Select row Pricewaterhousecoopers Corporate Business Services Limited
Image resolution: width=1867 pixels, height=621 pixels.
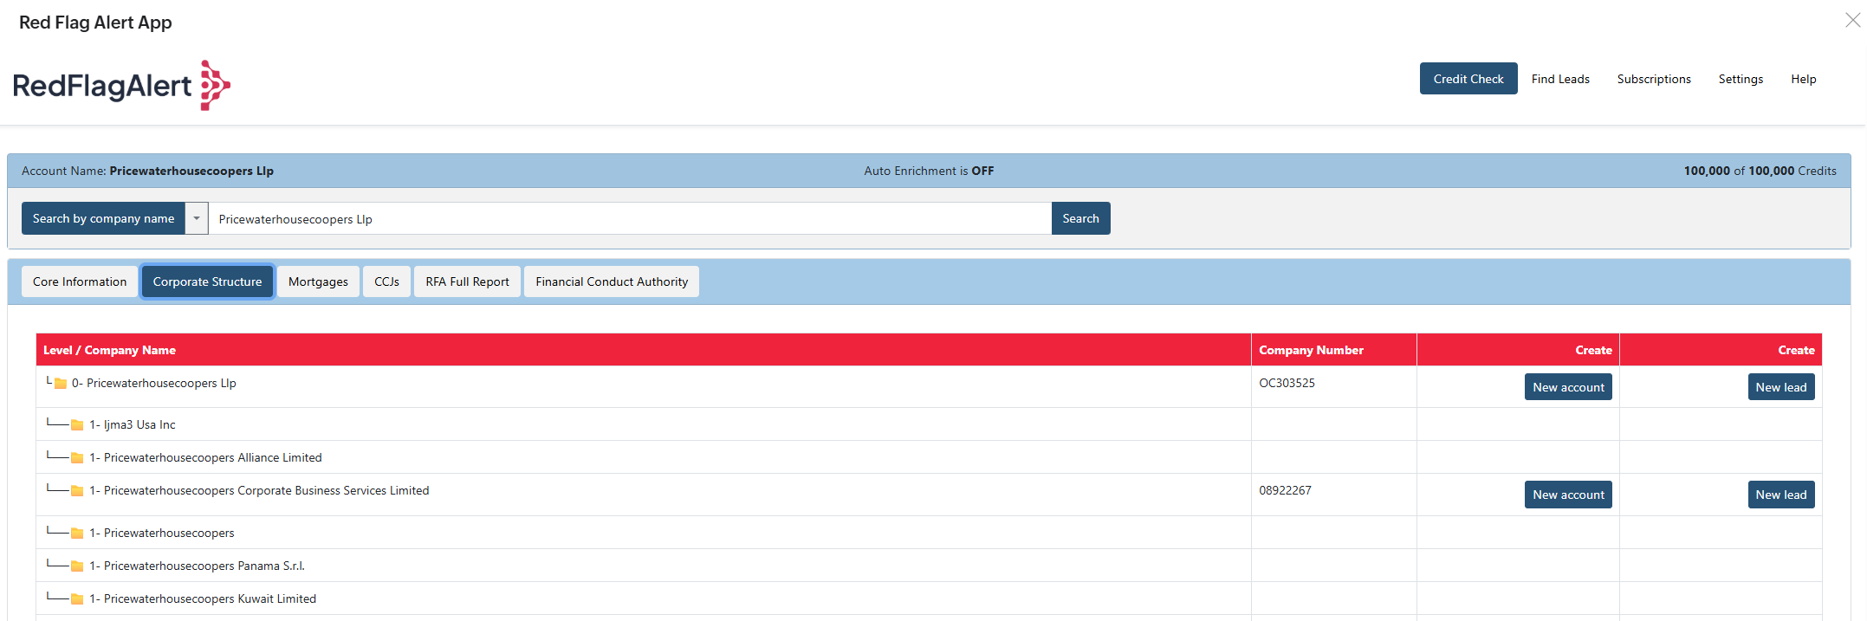[929, 495]
